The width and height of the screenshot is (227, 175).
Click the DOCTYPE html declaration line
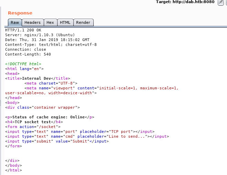coord(23,64)
